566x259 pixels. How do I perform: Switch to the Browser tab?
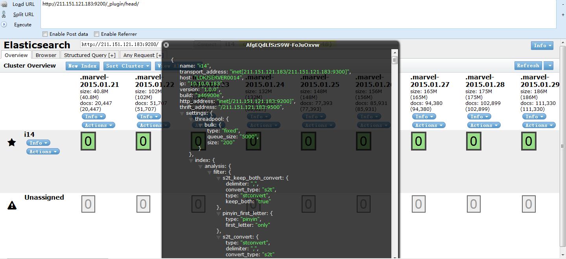[46, 55]
